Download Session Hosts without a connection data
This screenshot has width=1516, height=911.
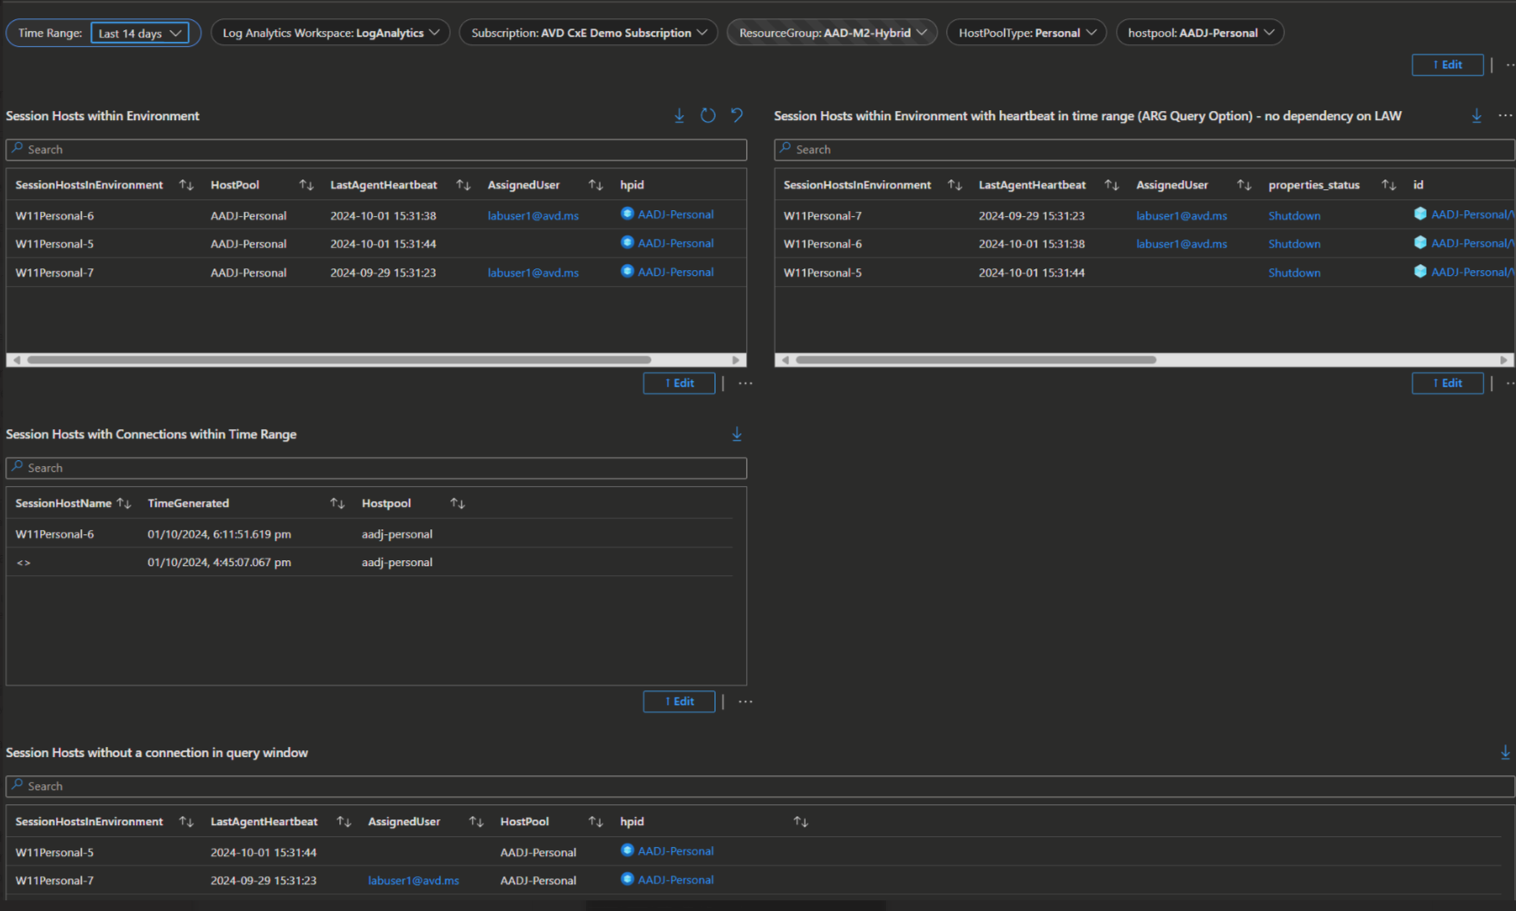click(x=1505, y=753)
